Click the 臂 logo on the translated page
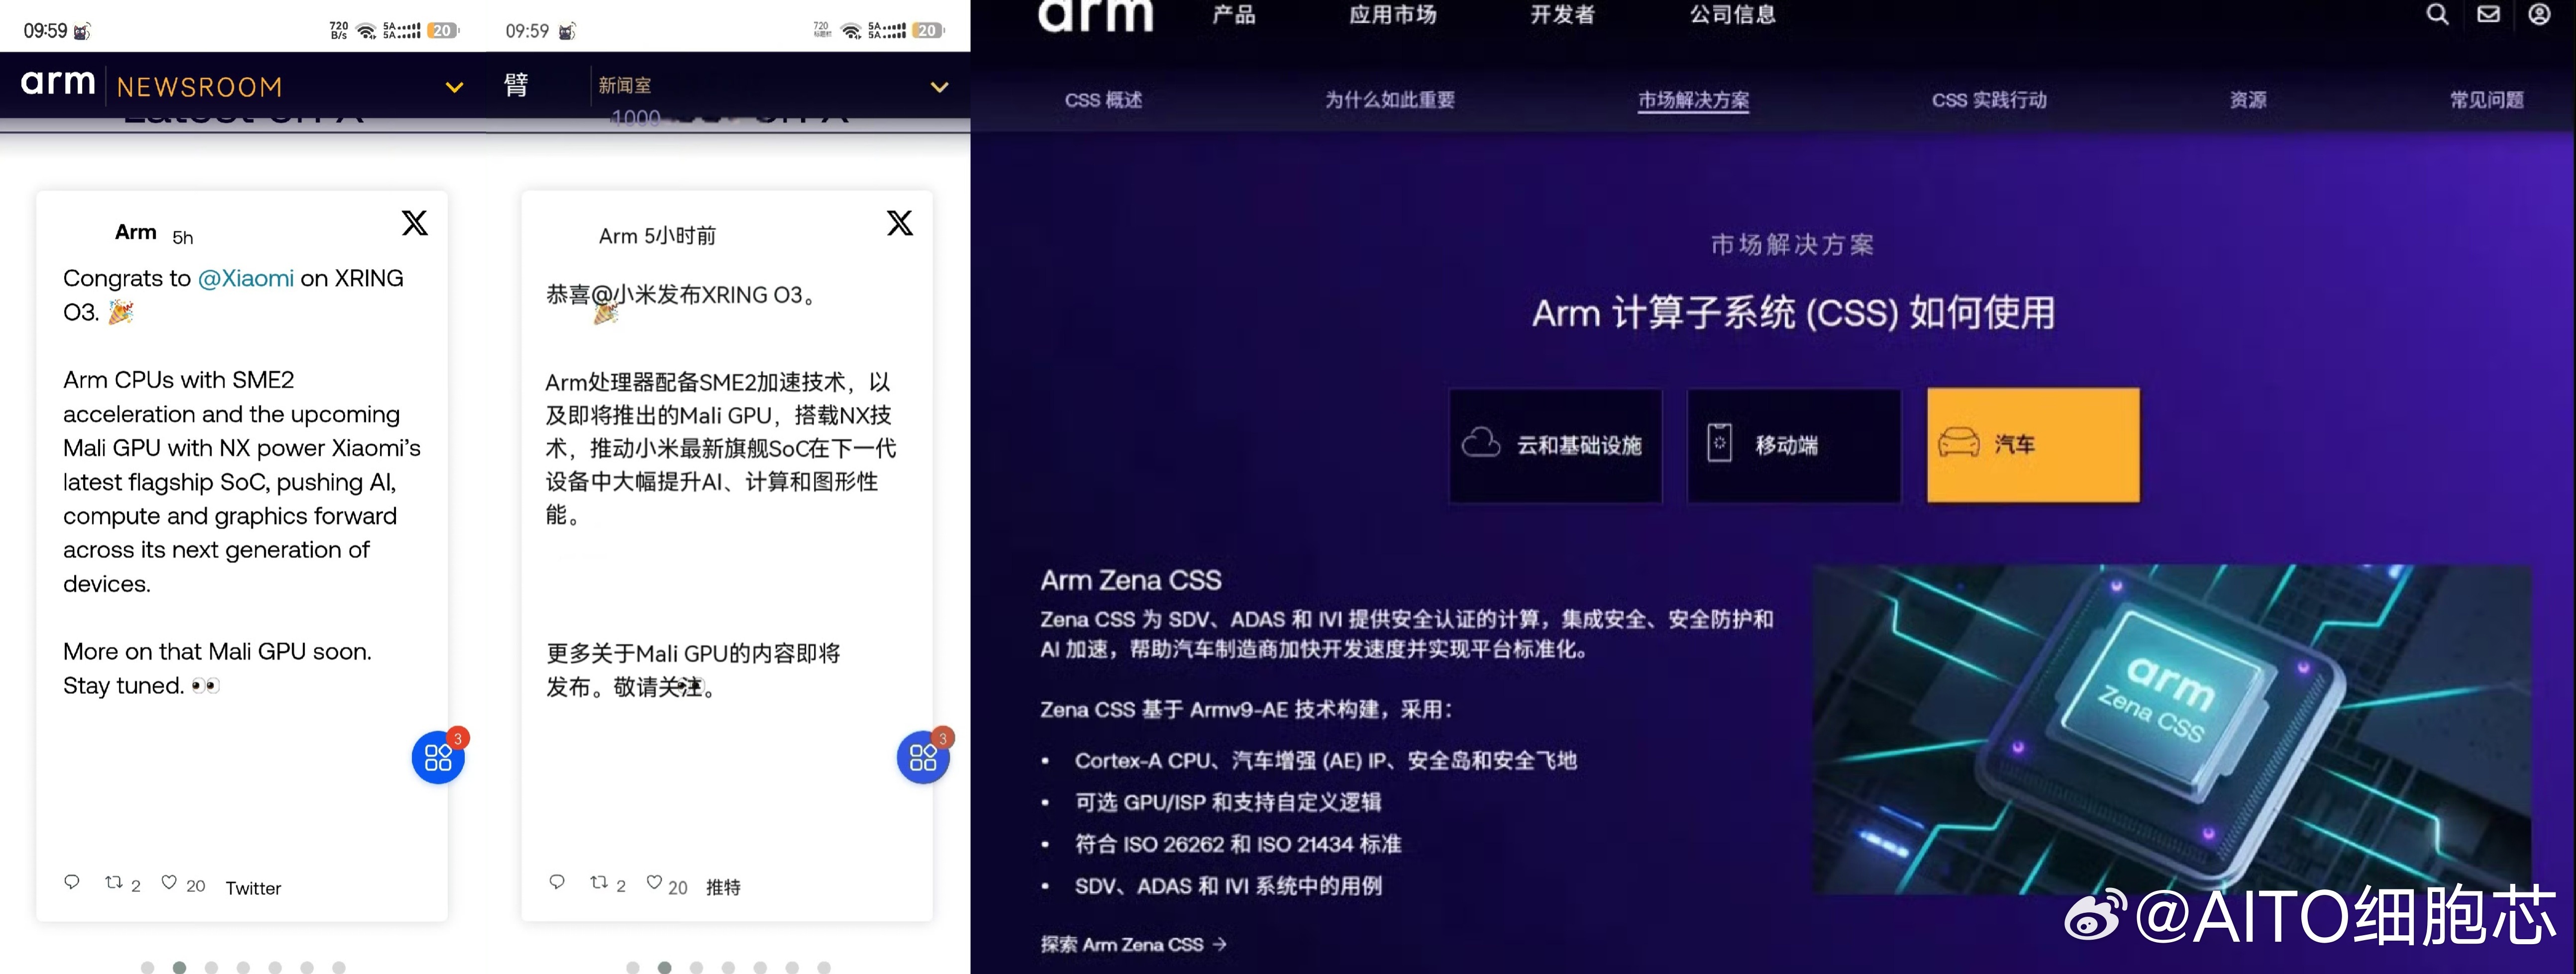Screen dimensions: 2576x974 point(516,85)
